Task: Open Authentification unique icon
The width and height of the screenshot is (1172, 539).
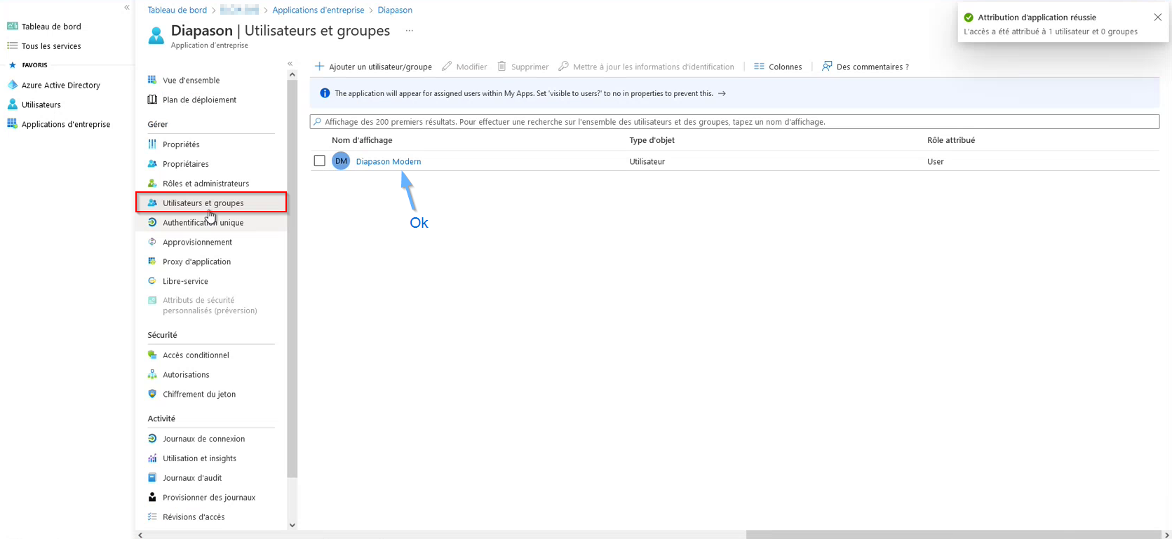Action: click(152, 222)
